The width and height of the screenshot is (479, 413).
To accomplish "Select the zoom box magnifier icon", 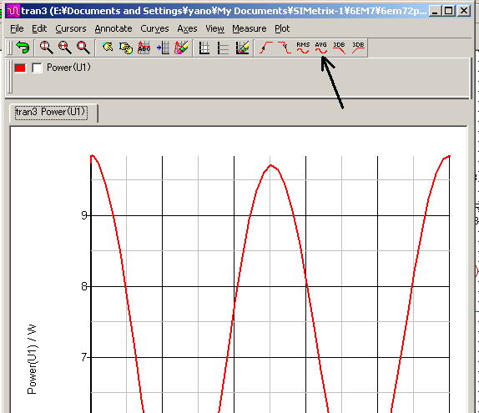I will [x=83, y=48].
